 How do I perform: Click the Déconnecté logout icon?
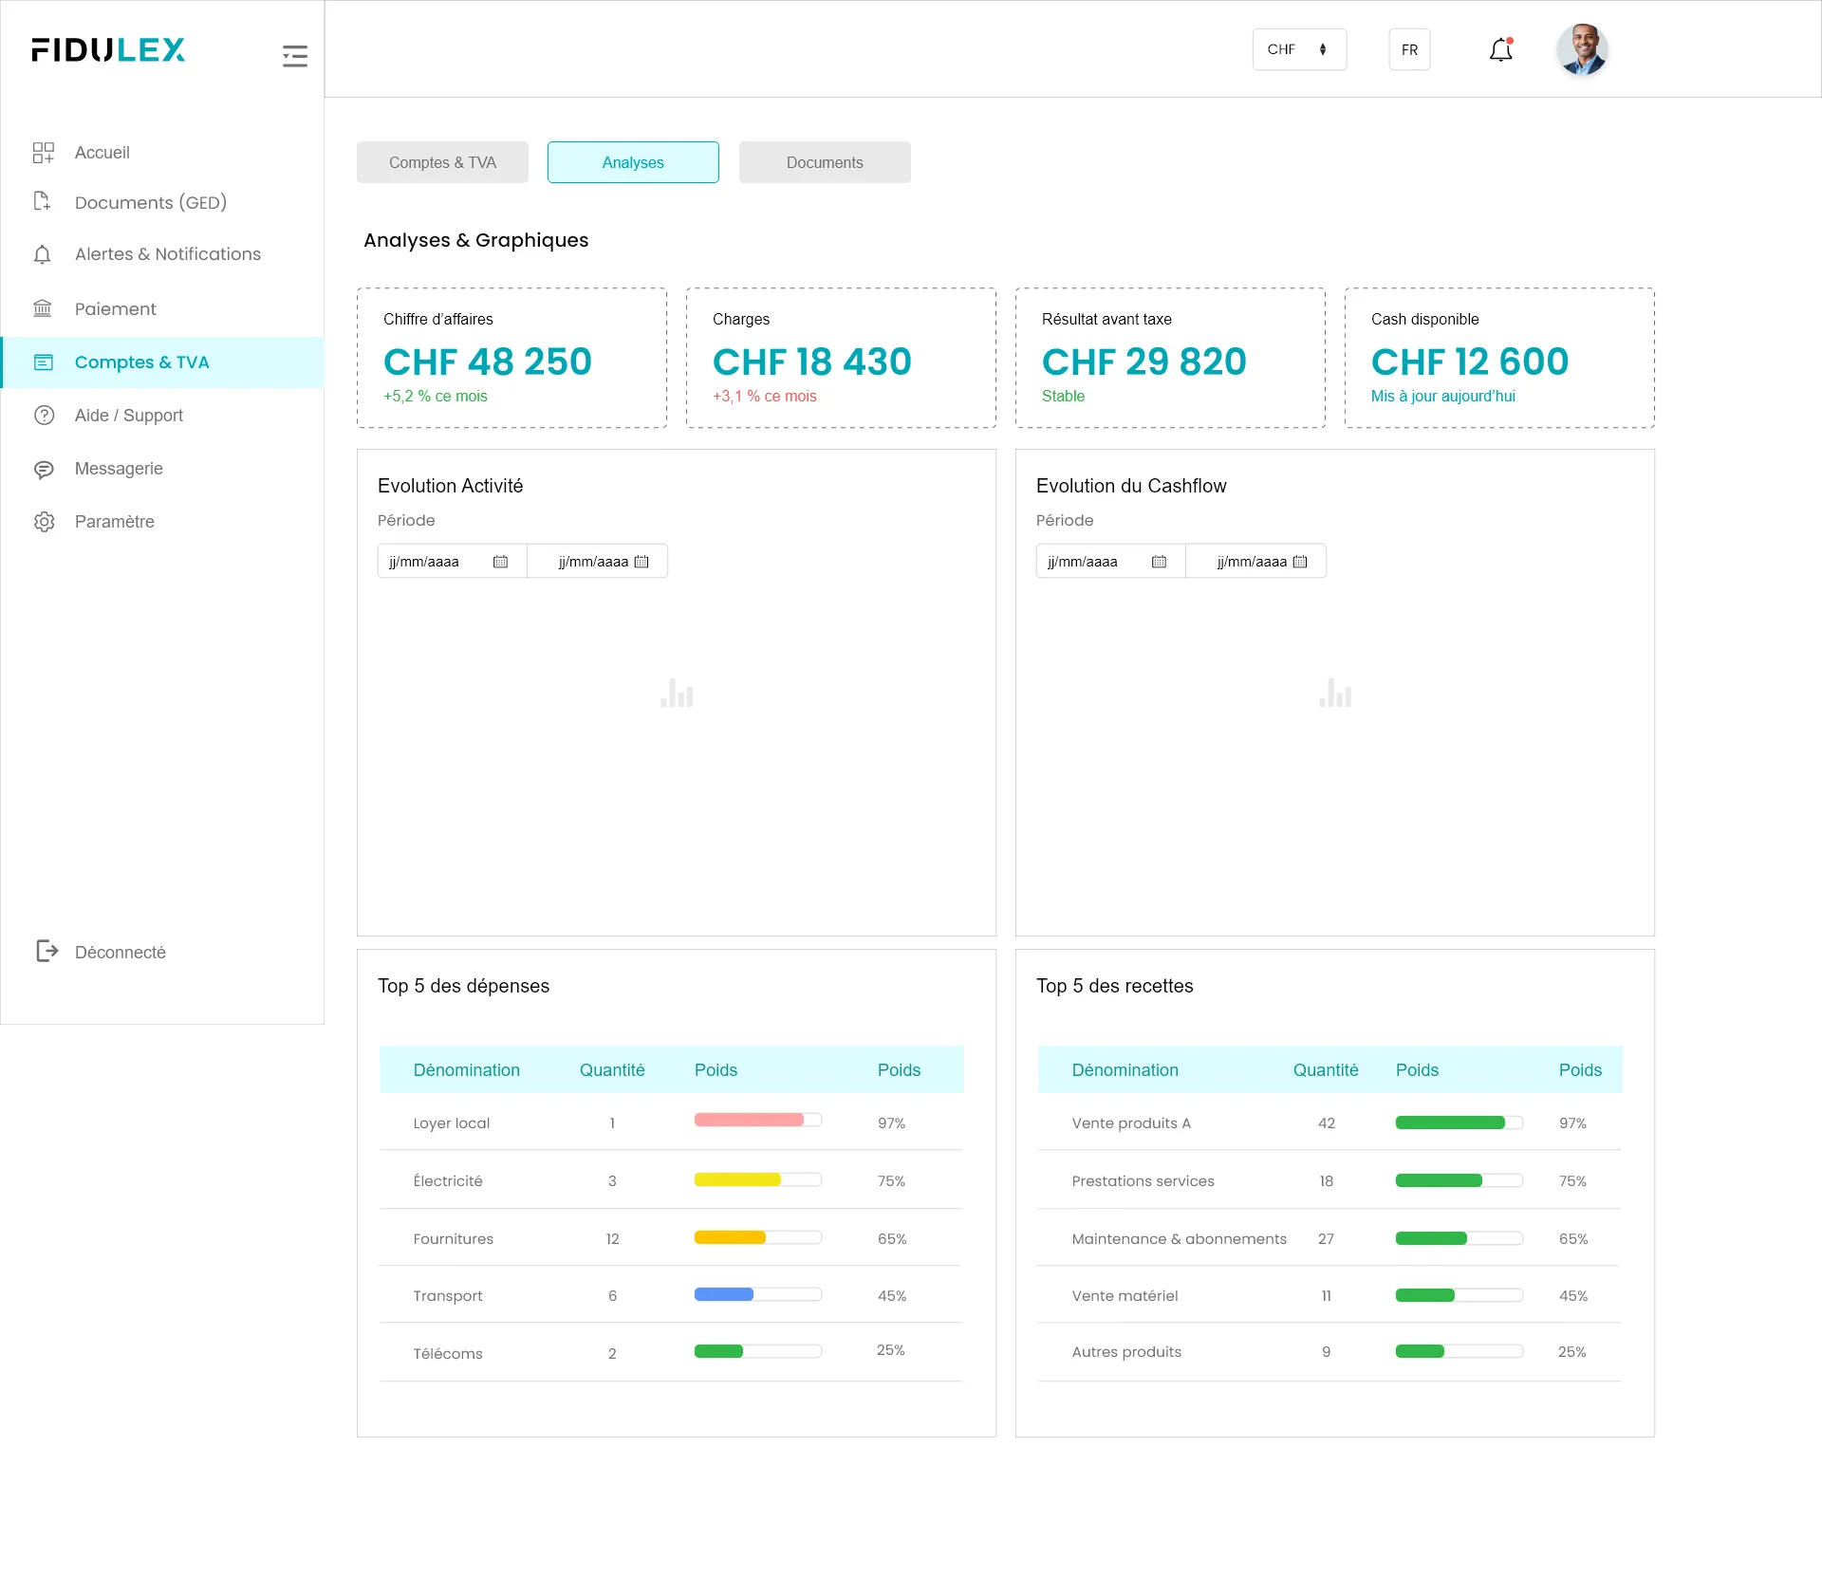(46, 951)
